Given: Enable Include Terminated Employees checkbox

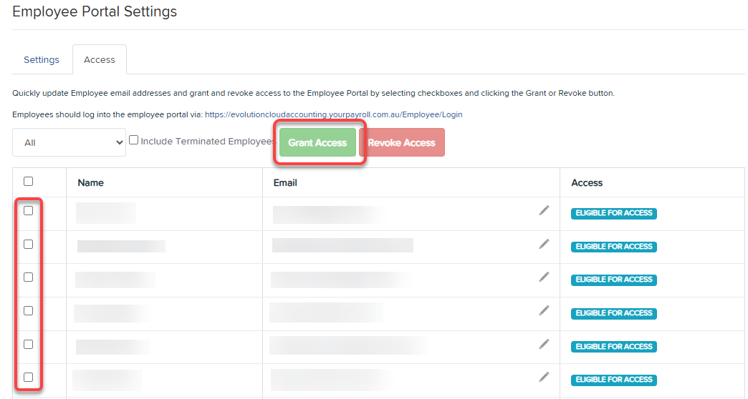Looking at the screenshot, I should point(134,141).
